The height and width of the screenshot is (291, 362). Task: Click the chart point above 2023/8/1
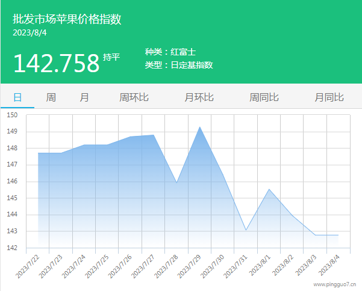tap(269, 189)
